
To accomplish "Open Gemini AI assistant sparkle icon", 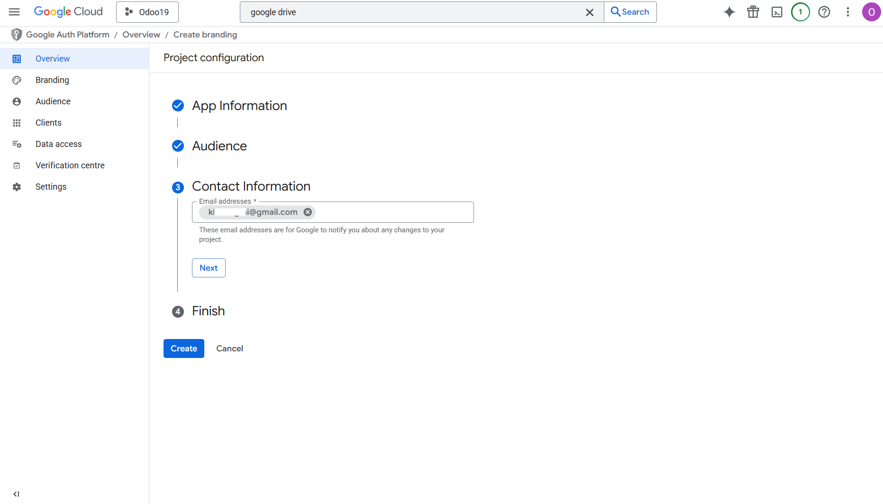I will click(x=729, y=12).
